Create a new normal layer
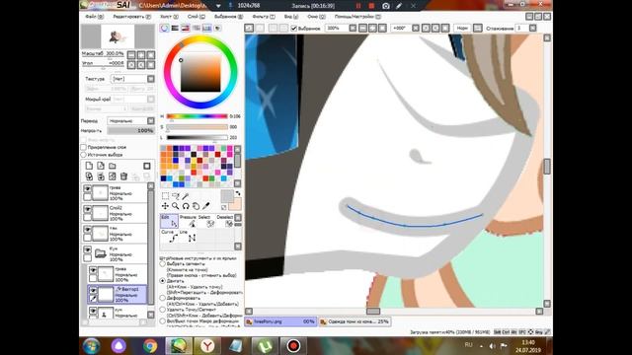632x355 pixels. [x=89, y=166]
